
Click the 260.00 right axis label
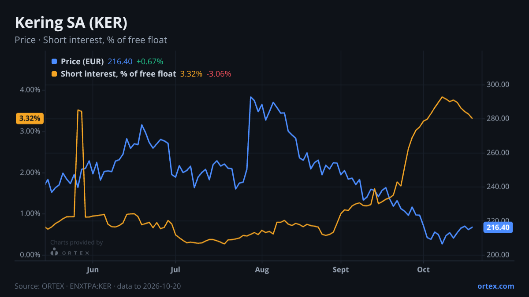pyautogui.click(x=498, y=153)
